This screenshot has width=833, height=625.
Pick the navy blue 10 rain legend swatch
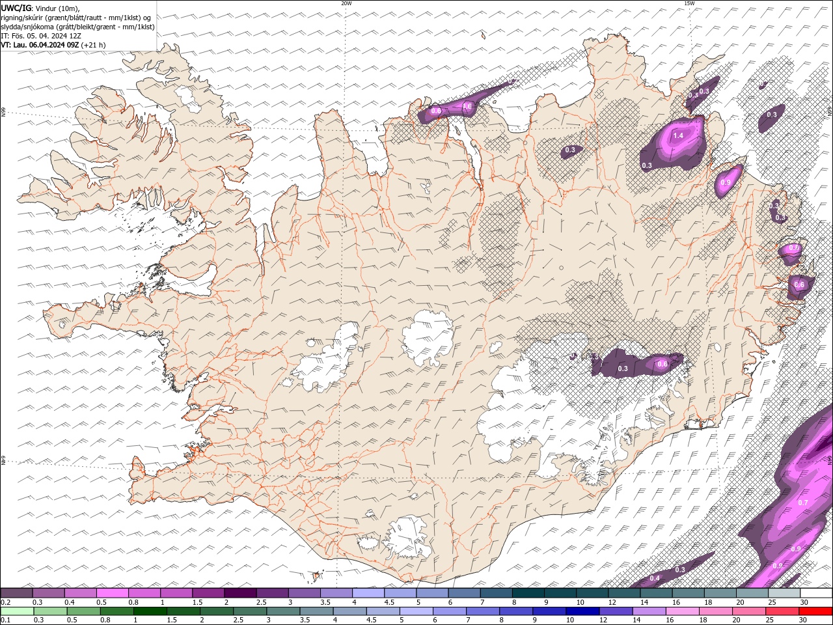[582, 611]
